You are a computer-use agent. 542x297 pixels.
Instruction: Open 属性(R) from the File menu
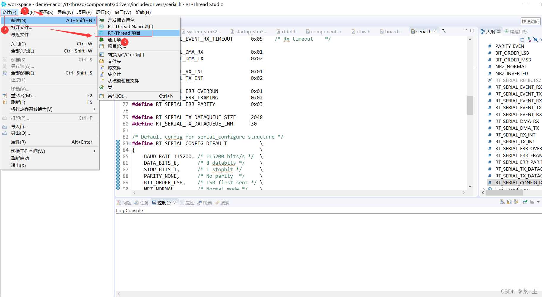coord(50,142)
